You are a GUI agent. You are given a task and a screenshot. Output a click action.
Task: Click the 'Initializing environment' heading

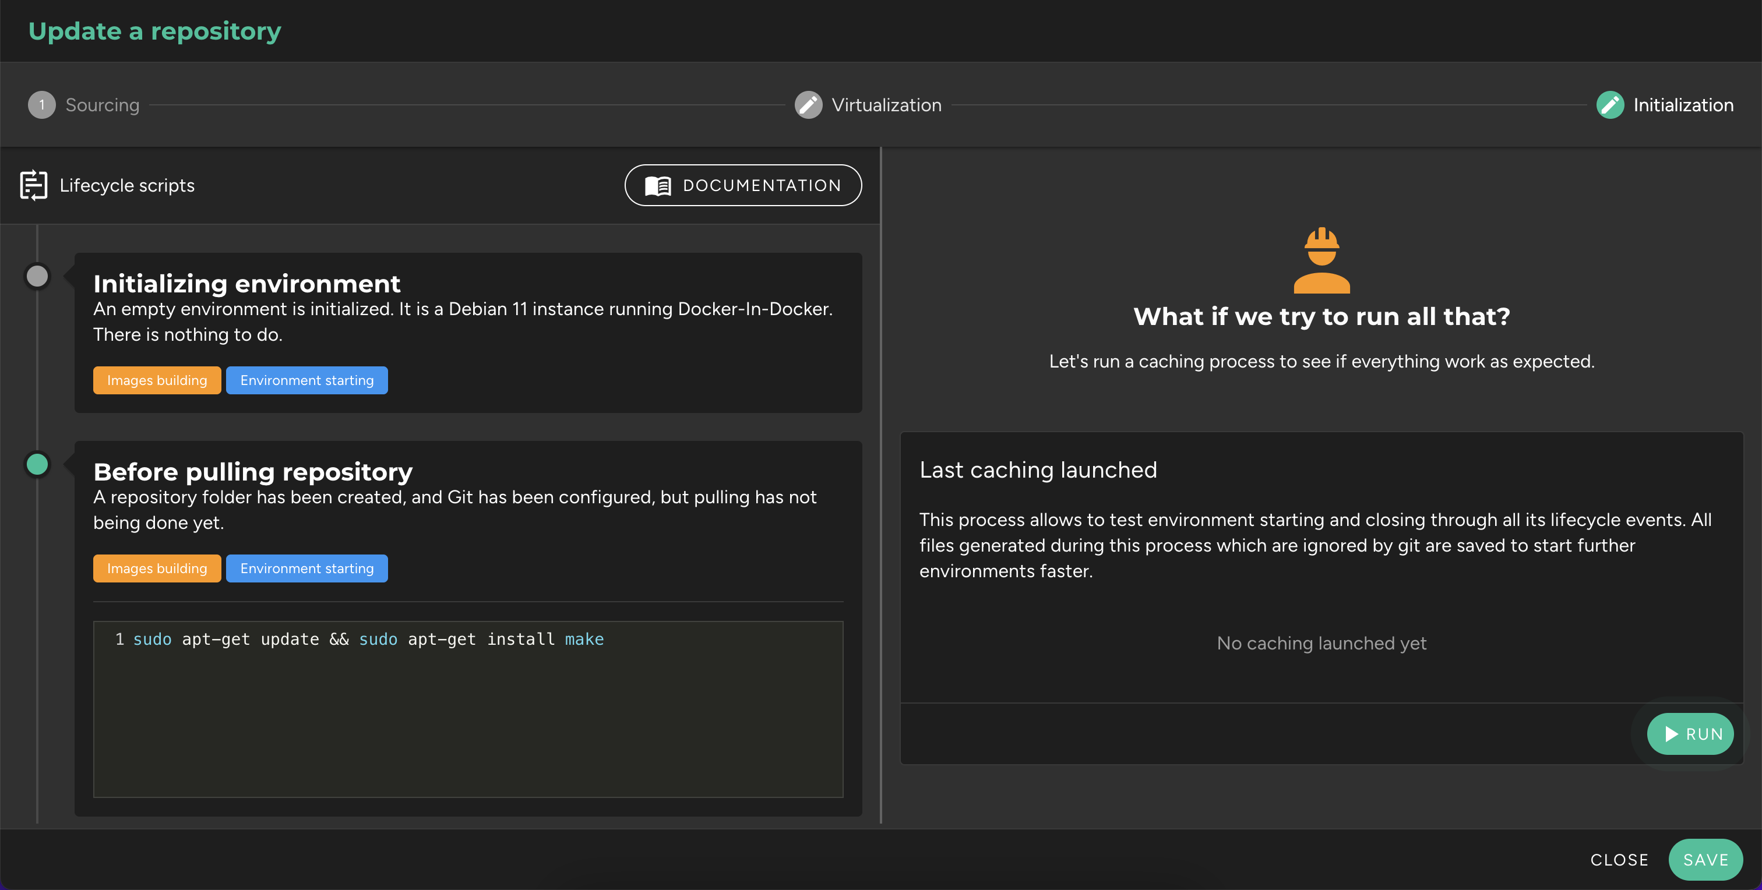tap(247, 284)
